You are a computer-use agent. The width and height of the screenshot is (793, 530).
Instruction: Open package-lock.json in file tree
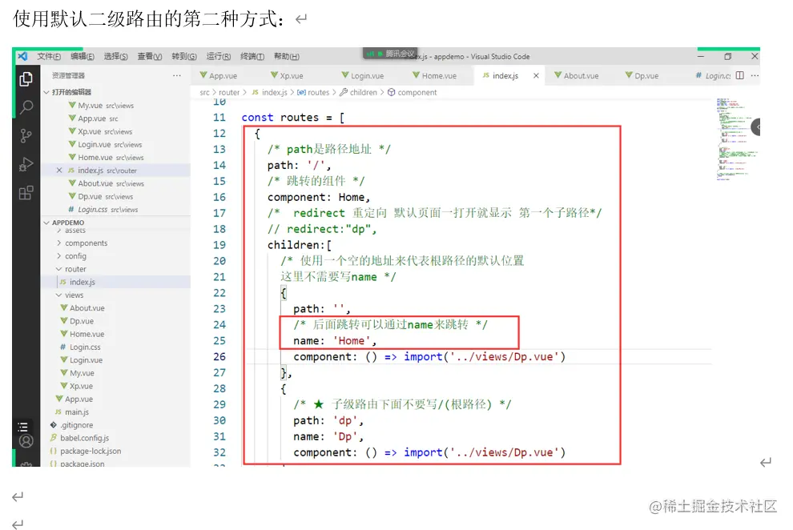pos(91,452)
